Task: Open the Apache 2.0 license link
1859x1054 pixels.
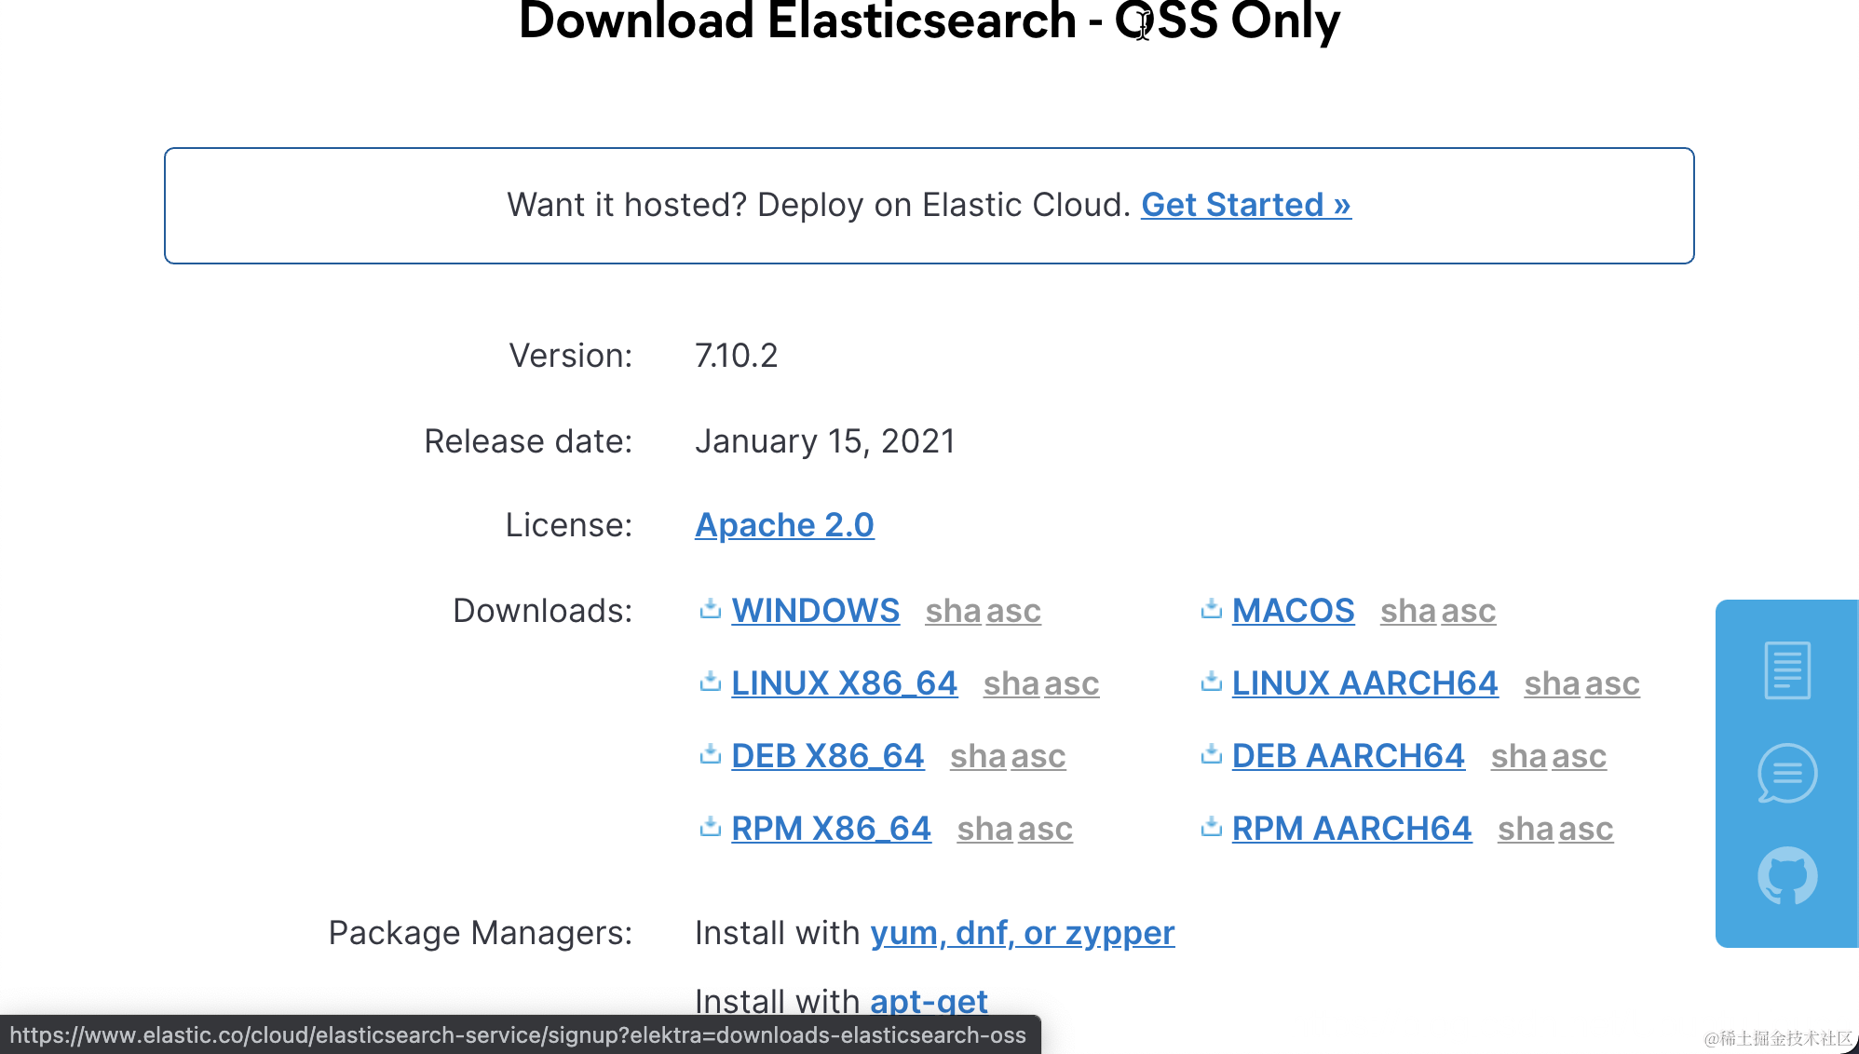Action: coord(784,525)
